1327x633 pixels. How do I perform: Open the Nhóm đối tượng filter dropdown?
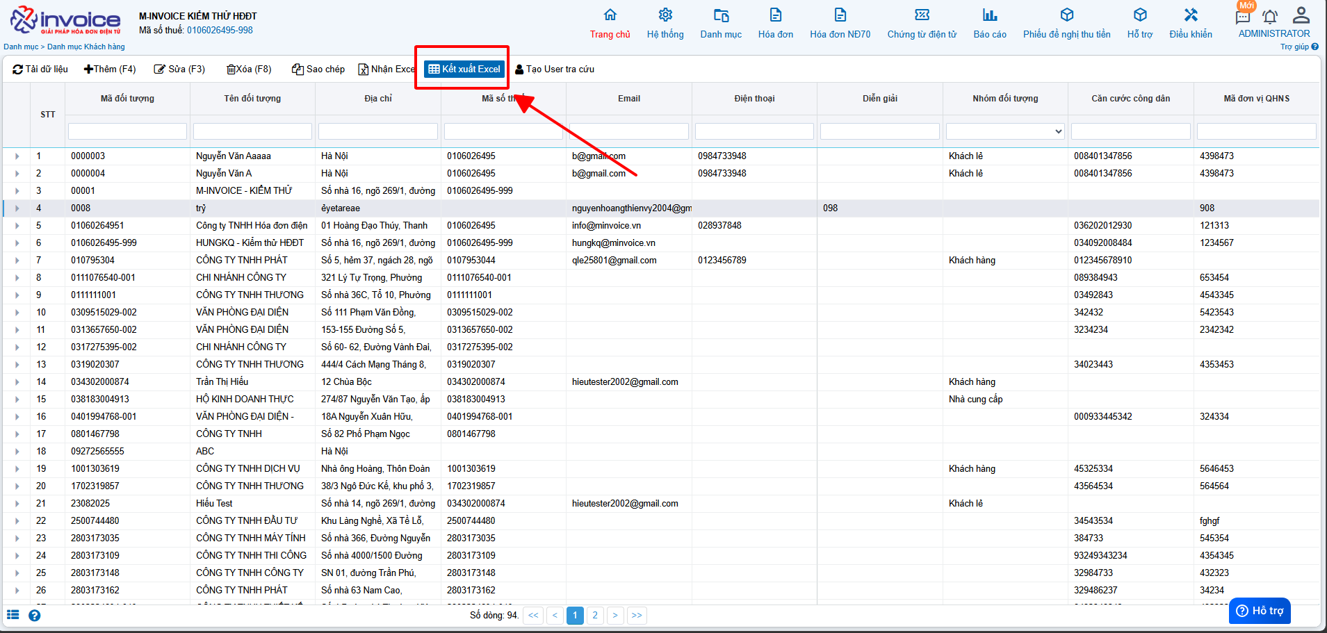[x=1004, y=131]
